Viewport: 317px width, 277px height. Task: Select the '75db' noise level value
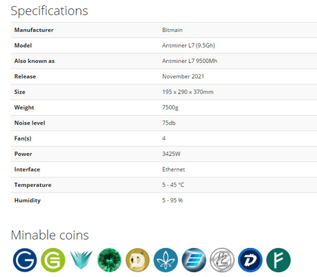pyautogui.click(x=169, y=123)
